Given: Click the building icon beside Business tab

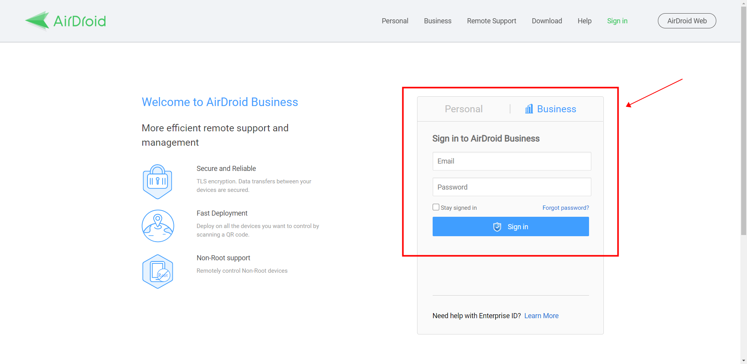Looking at the screenshot, I should (x=529, y=109).
